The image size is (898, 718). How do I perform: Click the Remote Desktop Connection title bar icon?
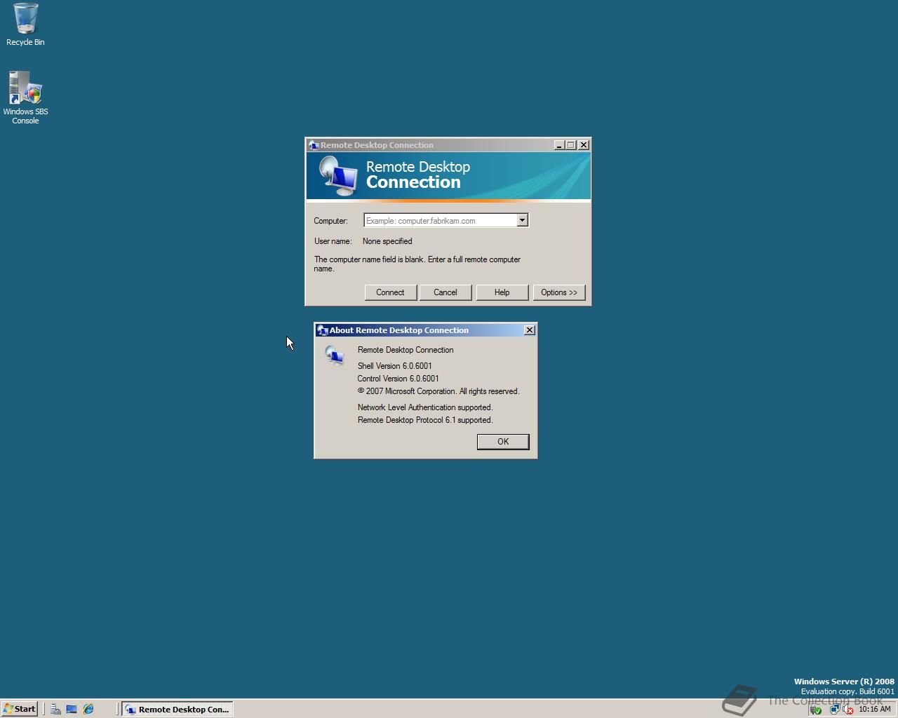(314, 145)
